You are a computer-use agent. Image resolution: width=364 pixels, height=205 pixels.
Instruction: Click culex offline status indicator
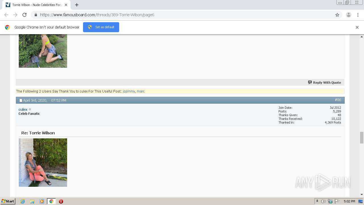(x=30, y=110)
